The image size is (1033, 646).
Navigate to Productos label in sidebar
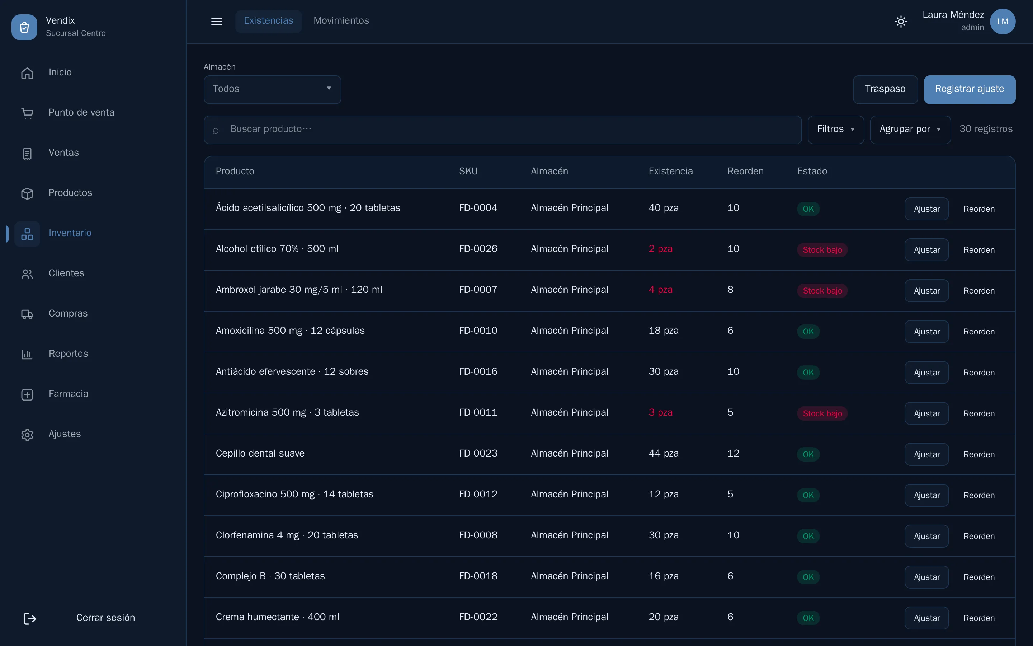click(x=70, y=193)
